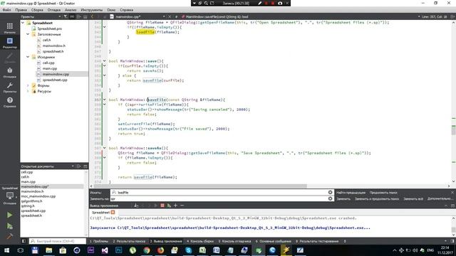Open the Design mode pencil icon
The width and height of the screenshot is (456, 256).
click(9, 58)
